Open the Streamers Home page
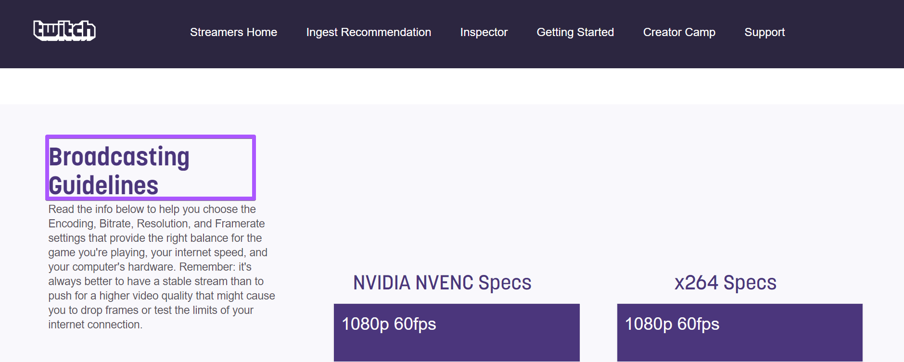Image resolution: width=904 pixels, height=362 pixels. (233, 32)
